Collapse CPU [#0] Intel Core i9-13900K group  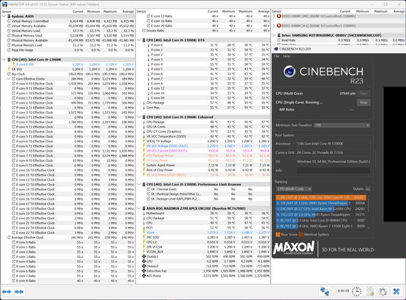point(4,59)
